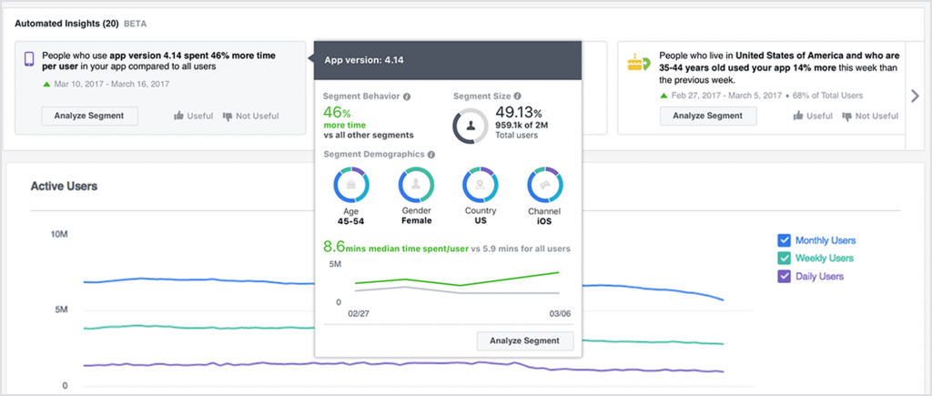Mark the app version 4.14 insight Not Useful
Screen dimensions: 932x396
pyautogui.click(x=250, y=116)
